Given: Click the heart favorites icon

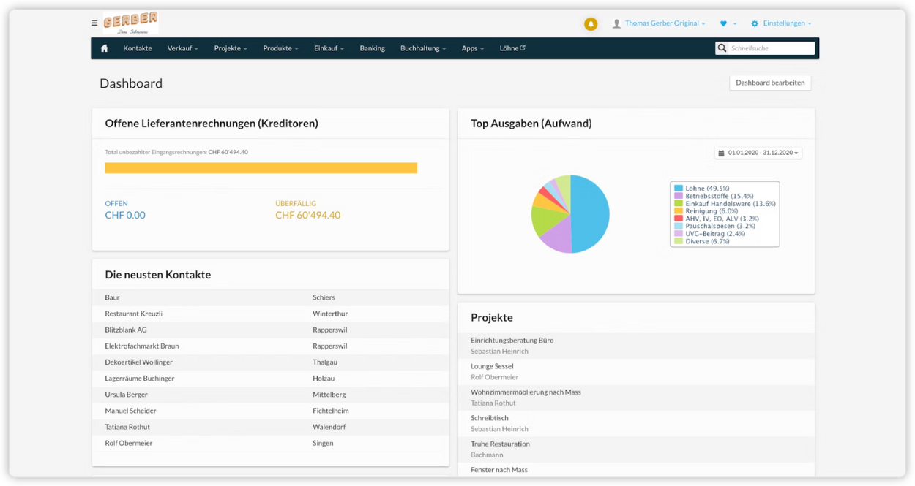Looking at the screenshot, I should click(723, 24).
